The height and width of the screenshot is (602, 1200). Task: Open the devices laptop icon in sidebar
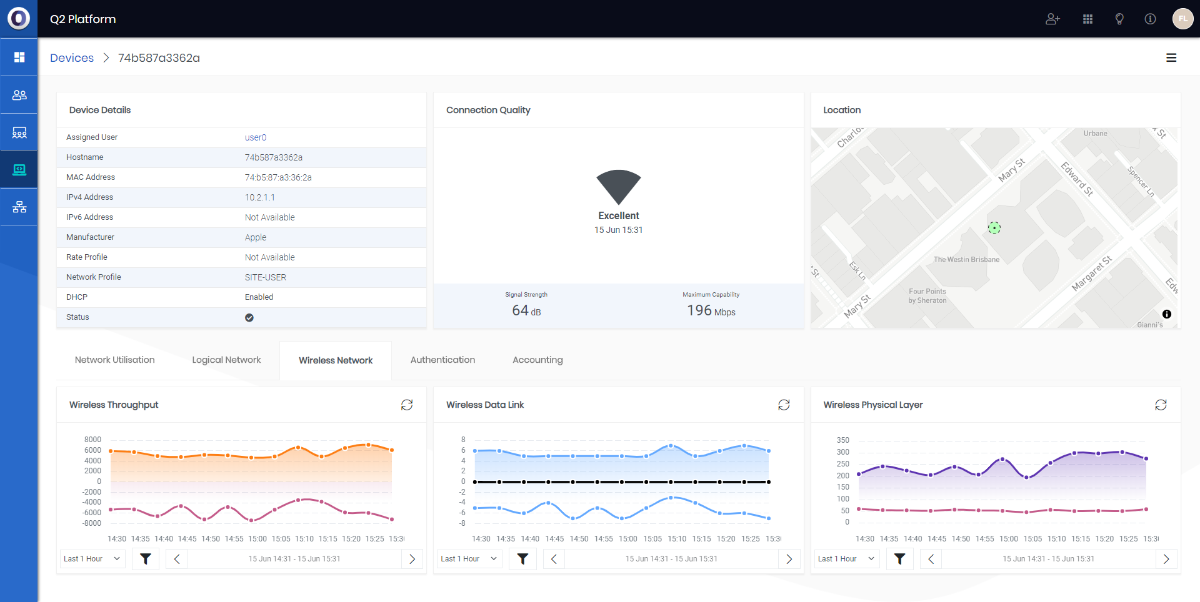coord(19,170)
